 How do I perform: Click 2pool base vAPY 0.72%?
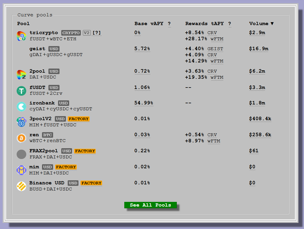pos(142,71)
